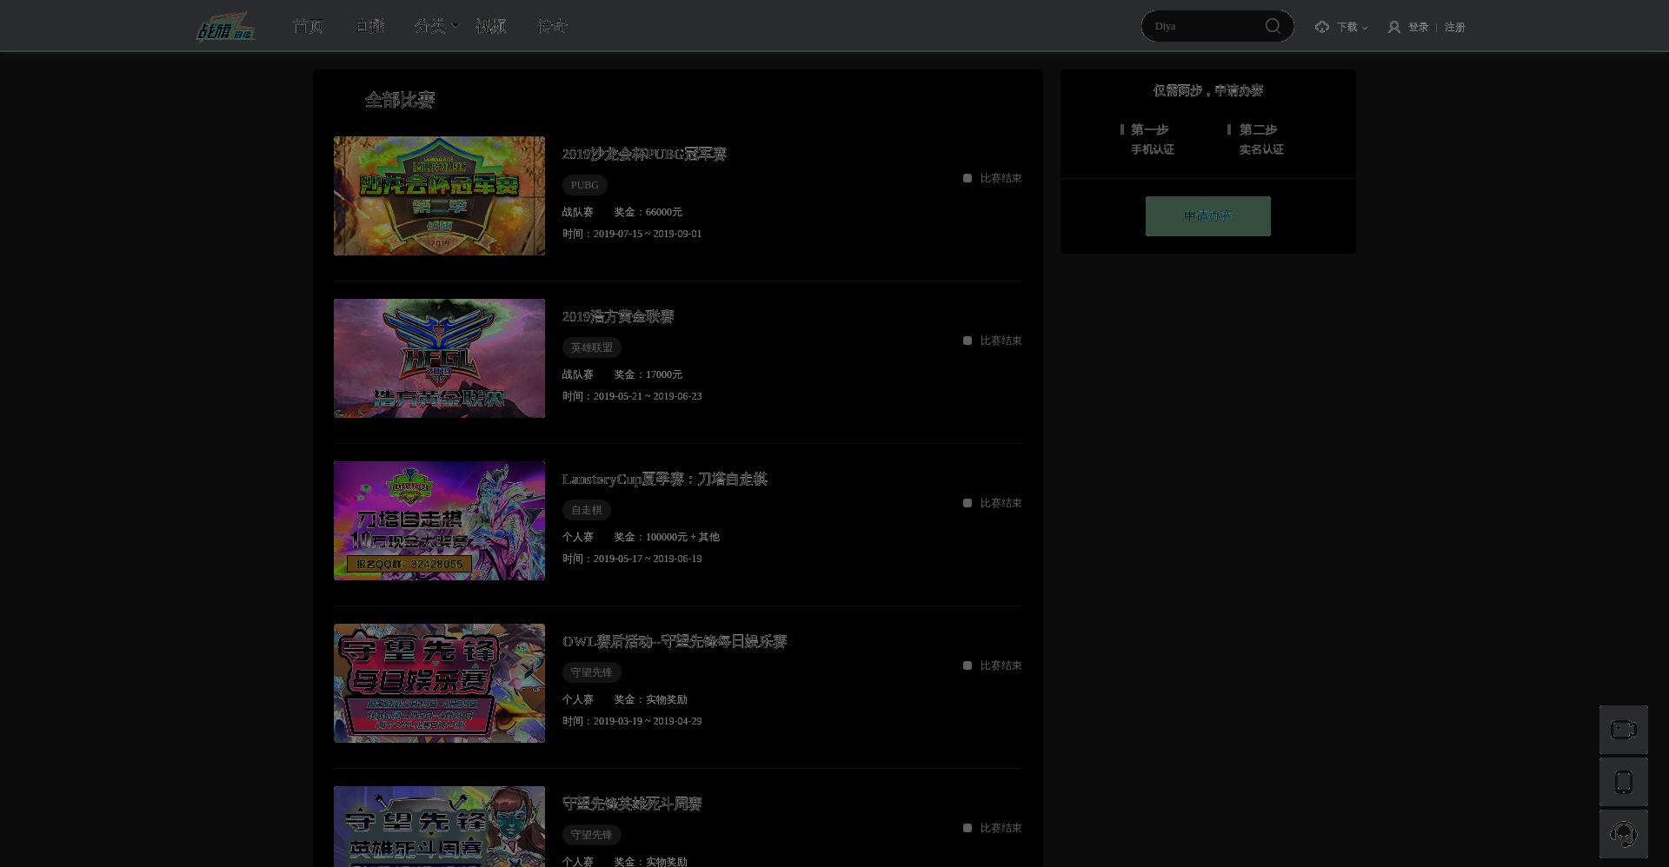
Task: Click 奖金：66000元 prize text
Action: click(648, 212)
